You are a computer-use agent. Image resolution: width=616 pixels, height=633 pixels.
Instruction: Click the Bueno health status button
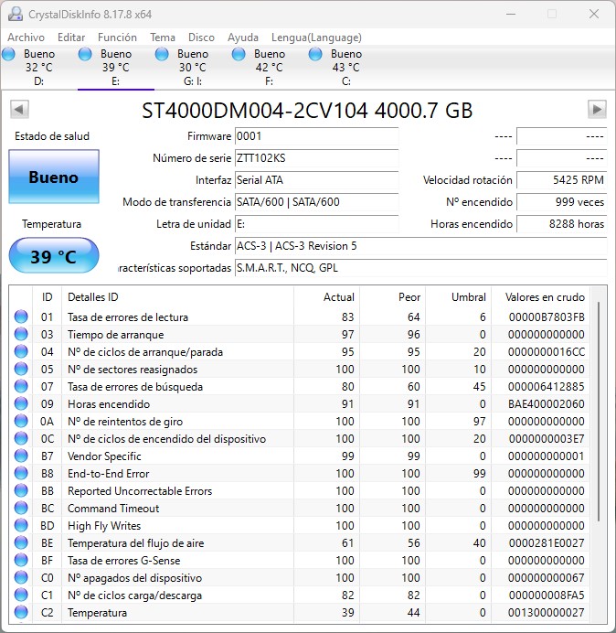click(54, 177)
